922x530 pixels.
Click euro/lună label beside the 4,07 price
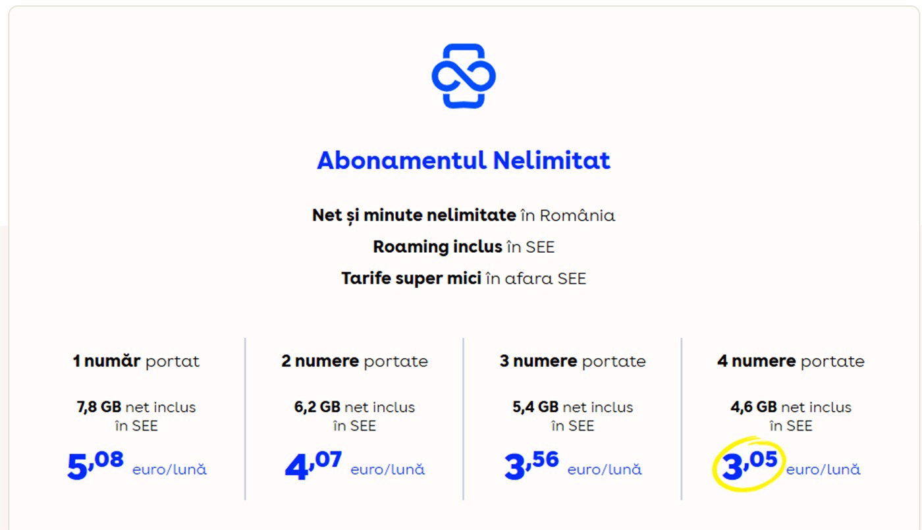tap(387, 470)
